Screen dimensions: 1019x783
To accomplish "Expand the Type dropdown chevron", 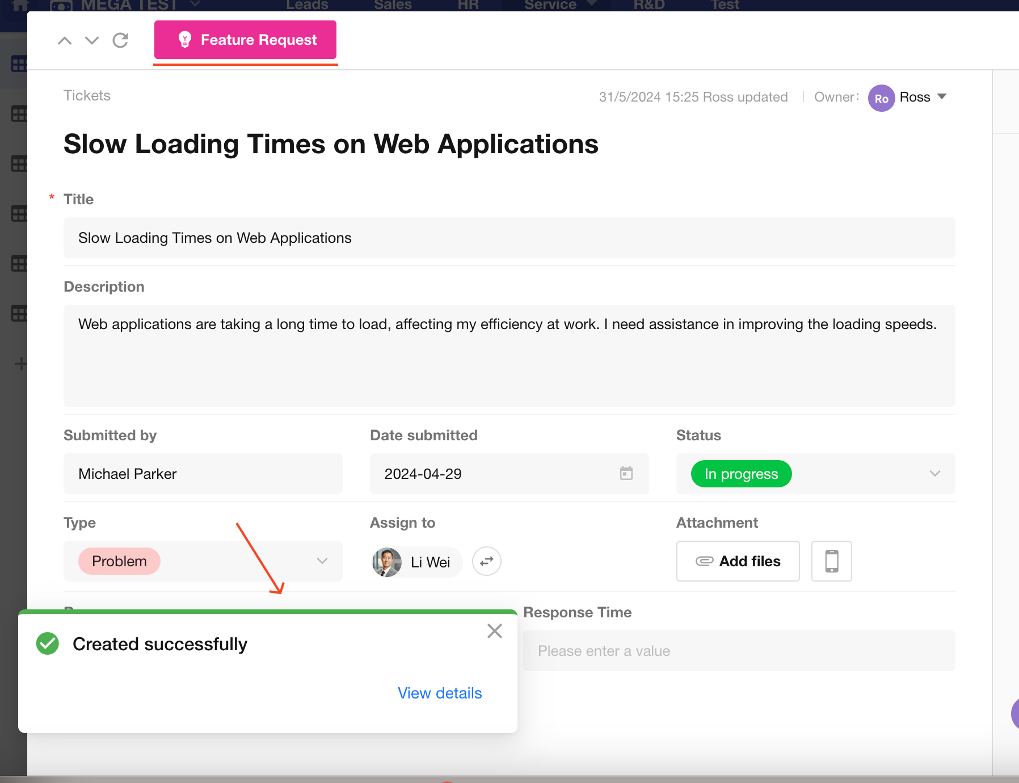I will [322, 561].
